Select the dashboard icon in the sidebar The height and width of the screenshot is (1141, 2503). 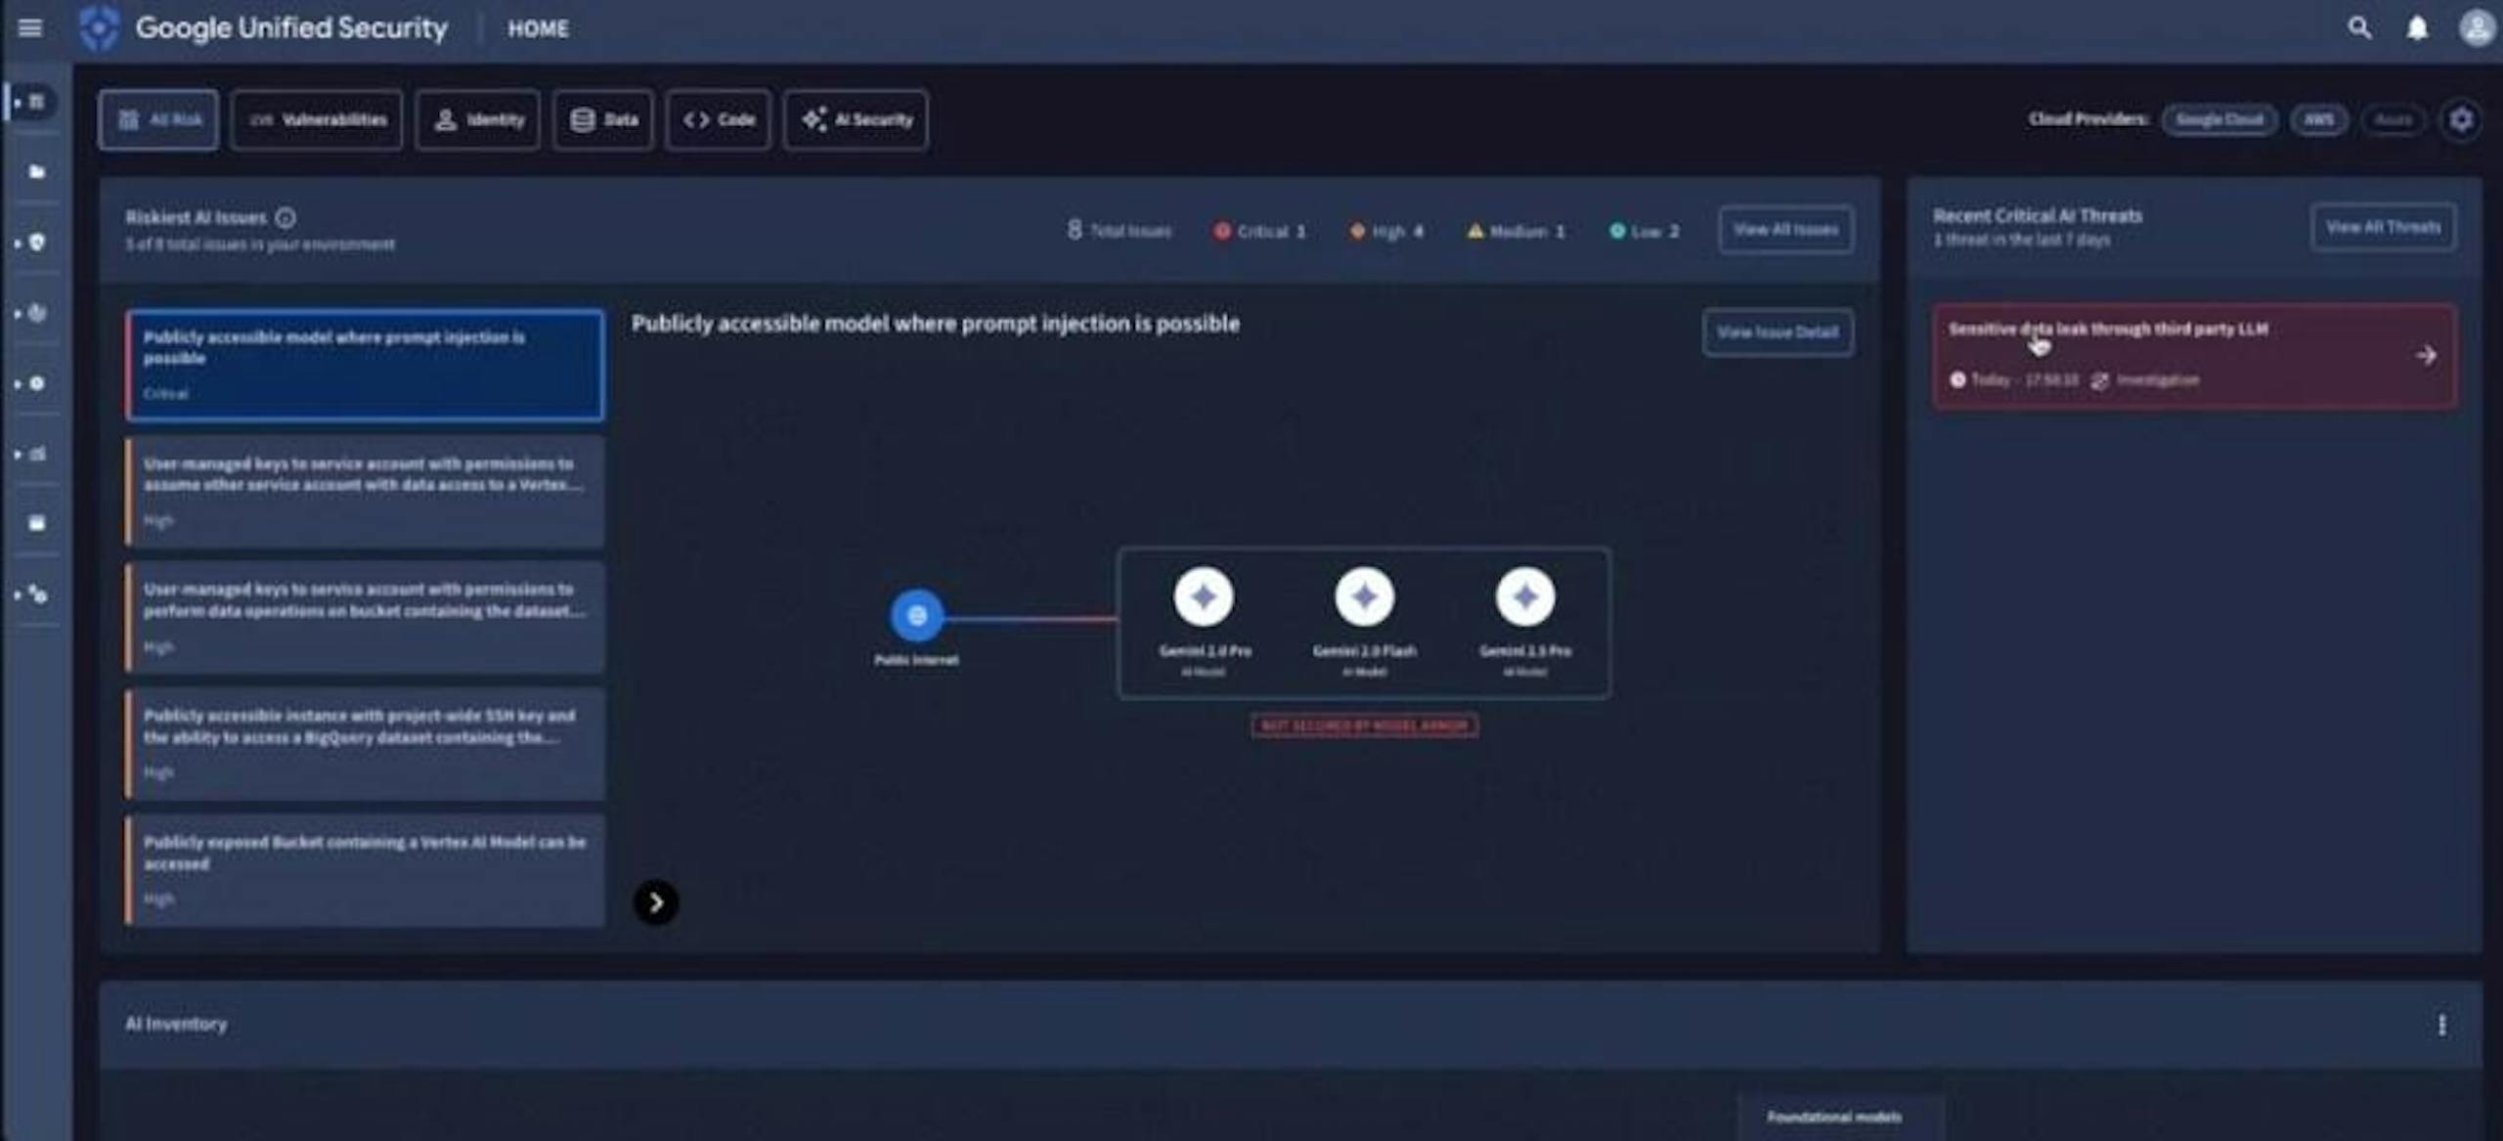pos(36,102)
